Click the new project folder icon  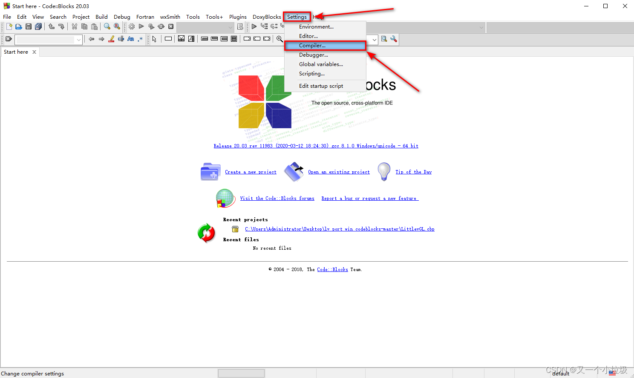point(210,172)
